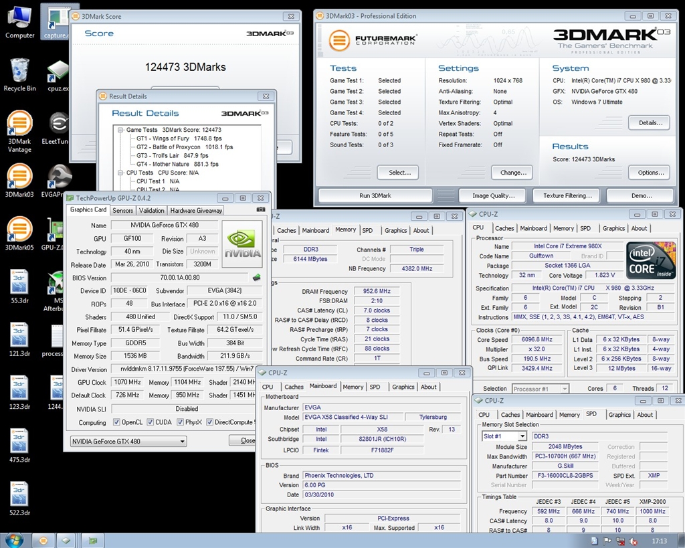Select the GPU-Z desktop shortcut
Image resolution: width=685 pixels, height=548 pixels.
pyautogui.click(x=54, y=234)
